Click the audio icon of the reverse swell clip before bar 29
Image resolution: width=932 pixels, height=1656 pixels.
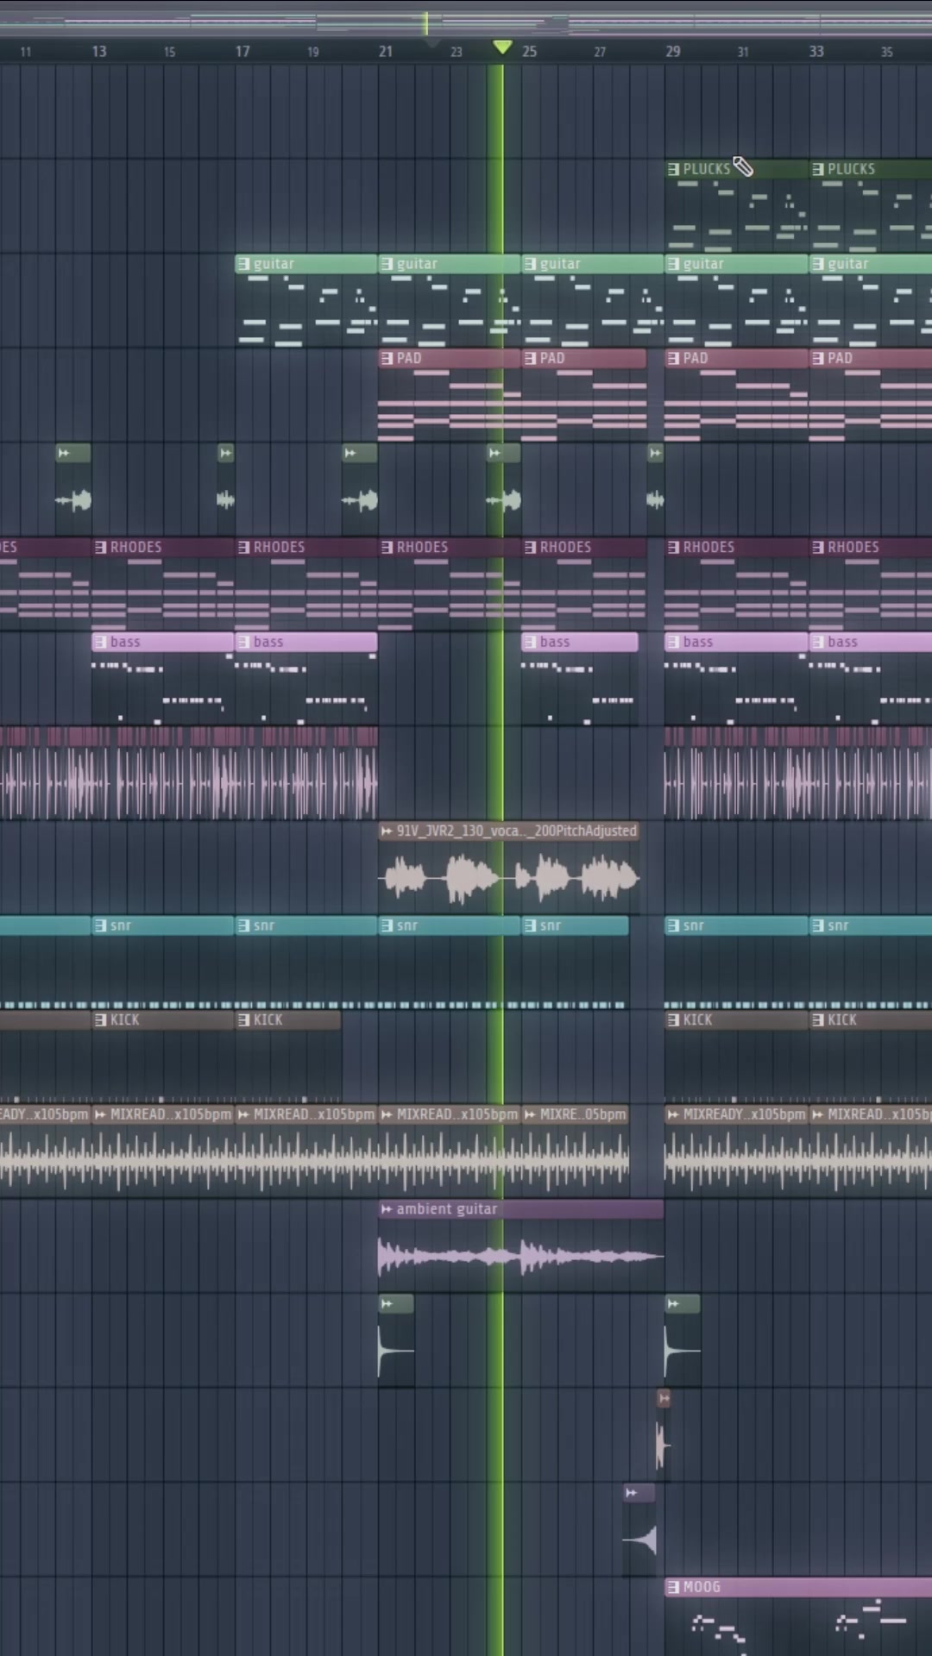click(x=631, y=1492)
